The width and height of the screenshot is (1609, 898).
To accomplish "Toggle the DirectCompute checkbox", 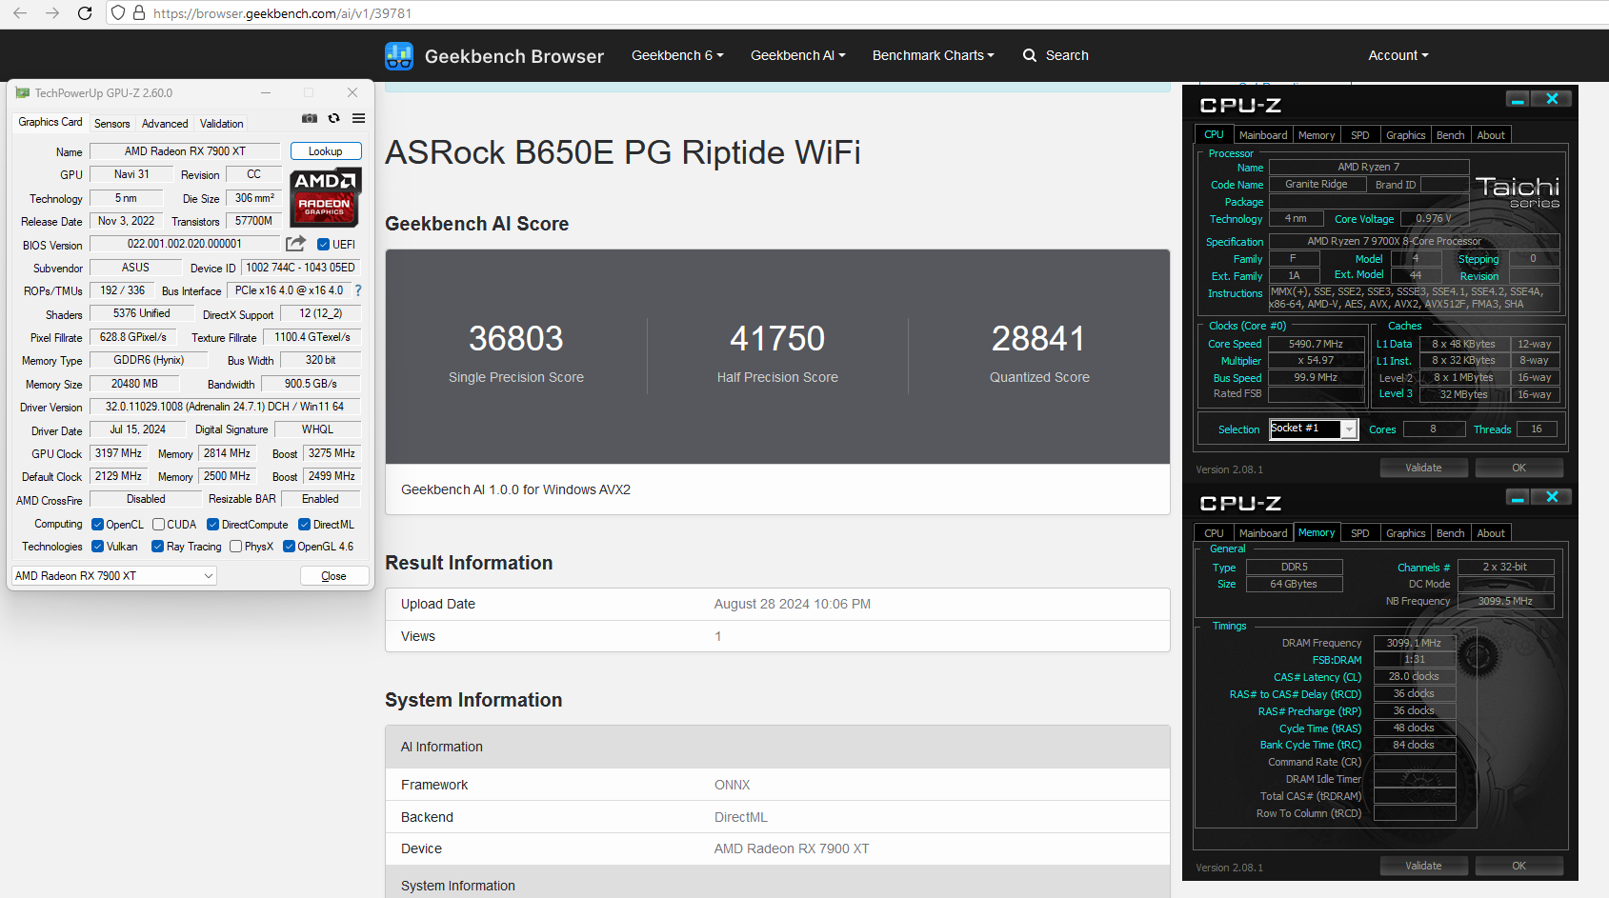I will pyautogui.click(x=213, y=525).
